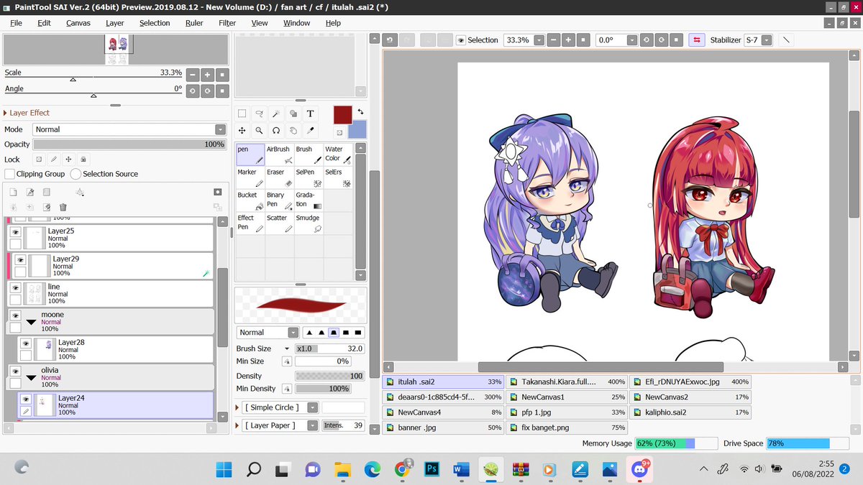Choose the Scatter brush tool
Screen dimensions: 863x485
pos(279,223)
